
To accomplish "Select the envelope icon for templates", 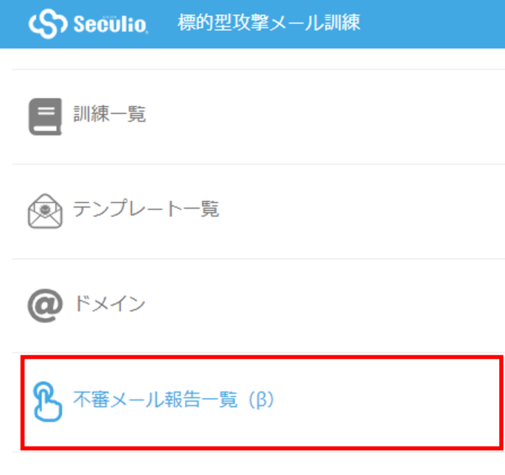I will pyautogui.click(x=45, y=211).
